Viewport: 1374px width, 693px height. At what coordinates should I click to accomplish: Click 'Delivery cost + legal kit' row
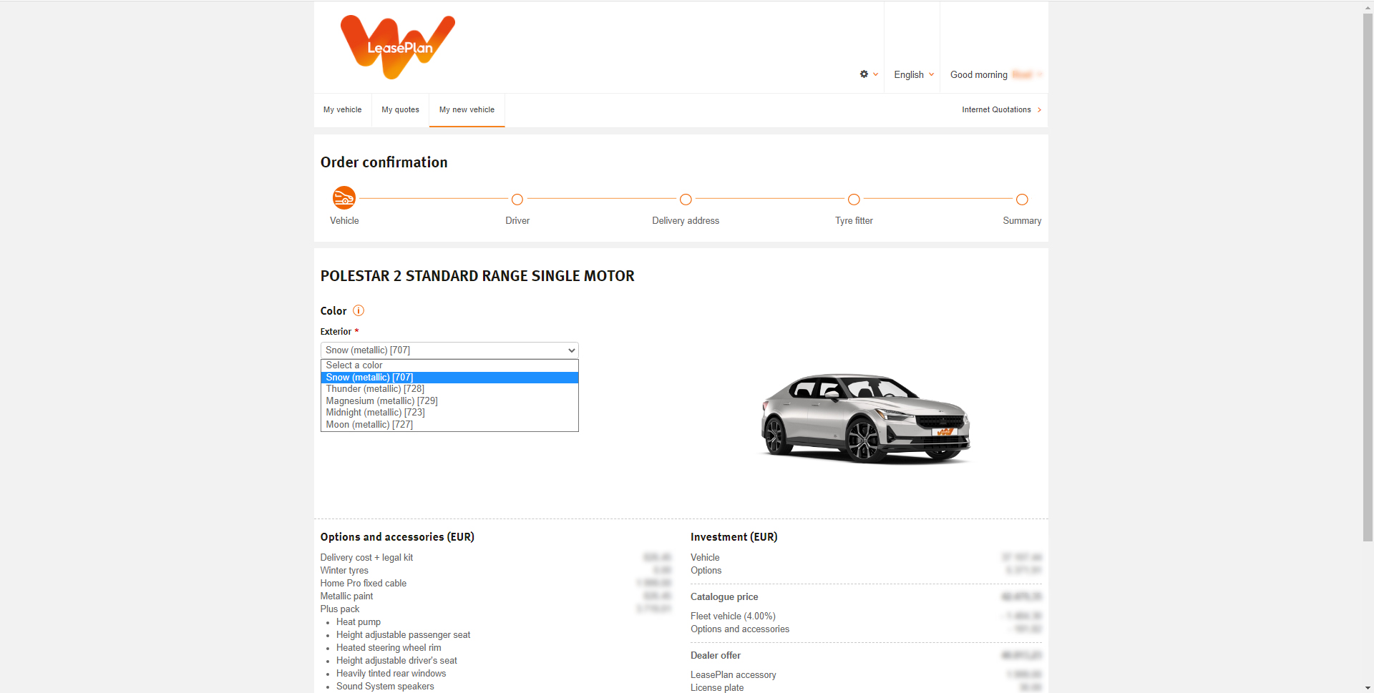coord(496,558)
